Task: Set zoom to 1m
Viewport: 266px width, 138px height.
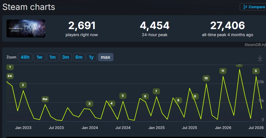Action: [53, 57]
